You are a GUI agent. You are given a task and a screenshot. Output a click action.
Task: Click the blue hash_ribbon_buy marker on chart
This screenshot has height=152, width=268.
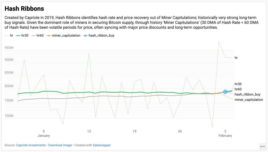225,92
